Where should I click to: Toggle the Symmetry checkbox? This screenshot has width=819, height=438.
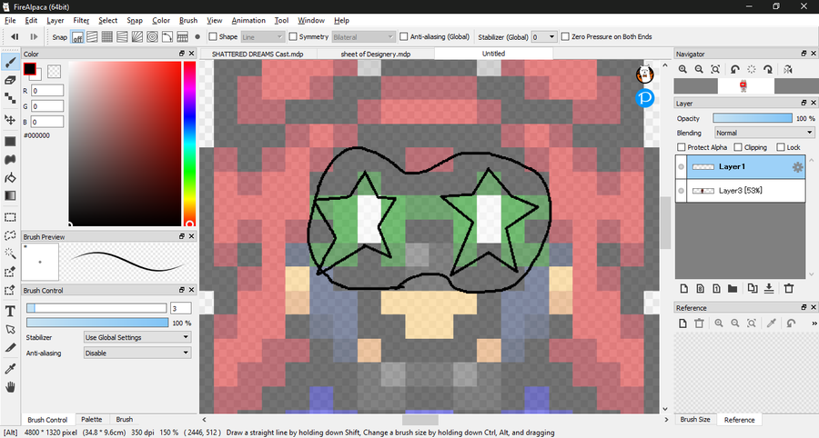pyautogui.click(x=293, y=36)
